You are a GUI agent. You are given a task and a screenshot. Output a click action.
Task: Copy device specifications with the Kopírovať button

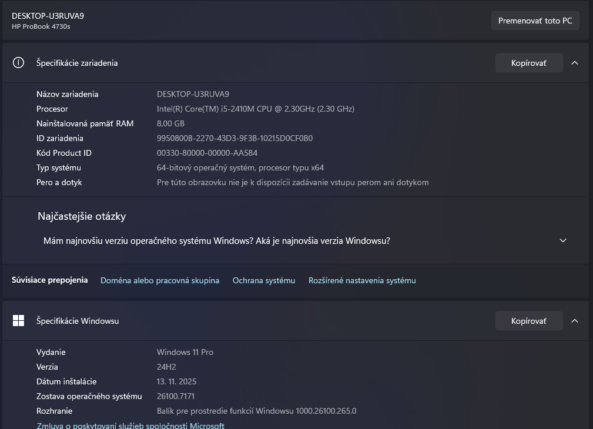click(x=528, y=63)
